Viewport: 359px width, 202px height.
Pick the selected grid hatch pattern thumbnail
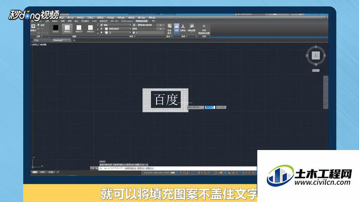67,29
